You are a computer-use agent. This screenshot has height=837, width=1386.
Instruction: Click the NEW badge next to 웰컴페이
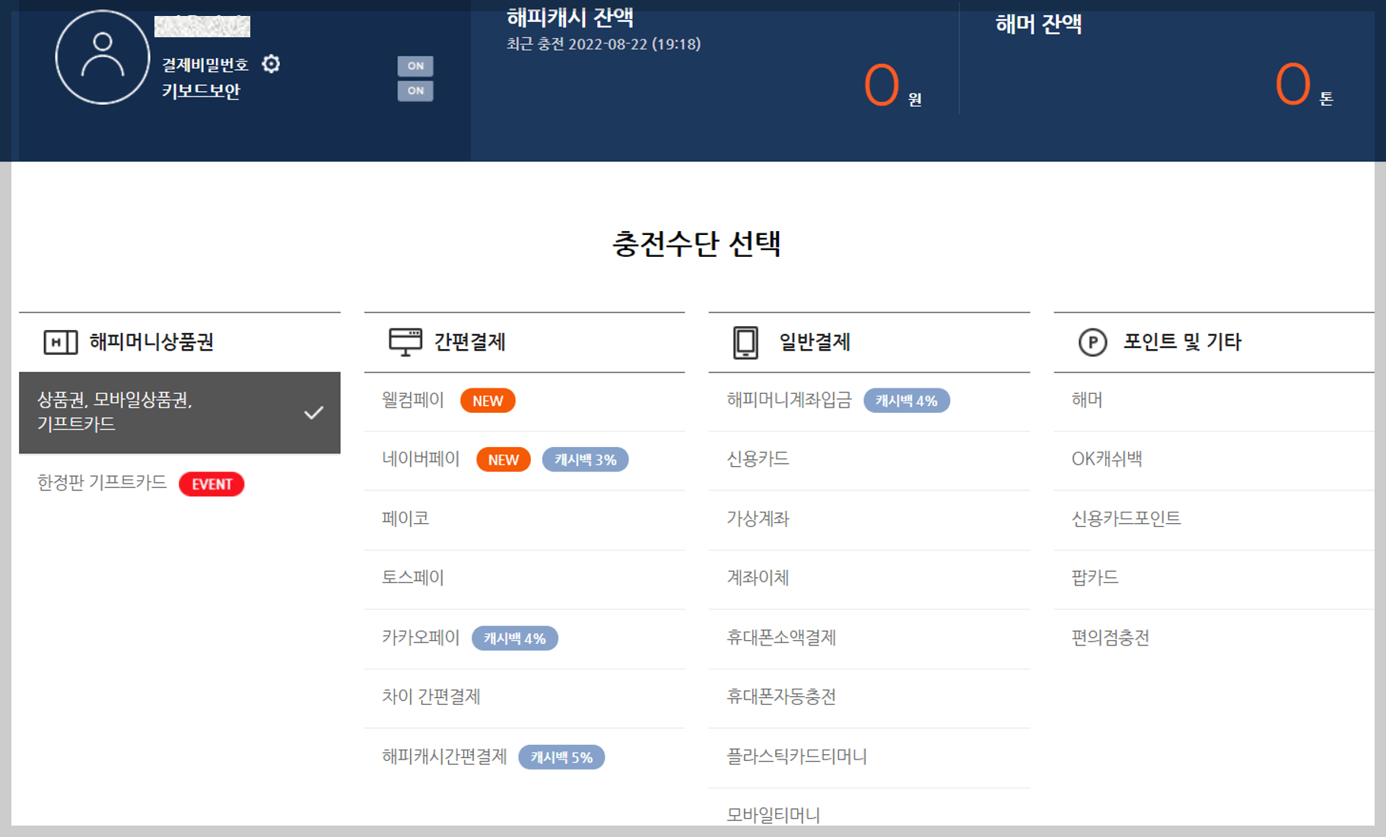pyautogui.click(x=488, y=401)
